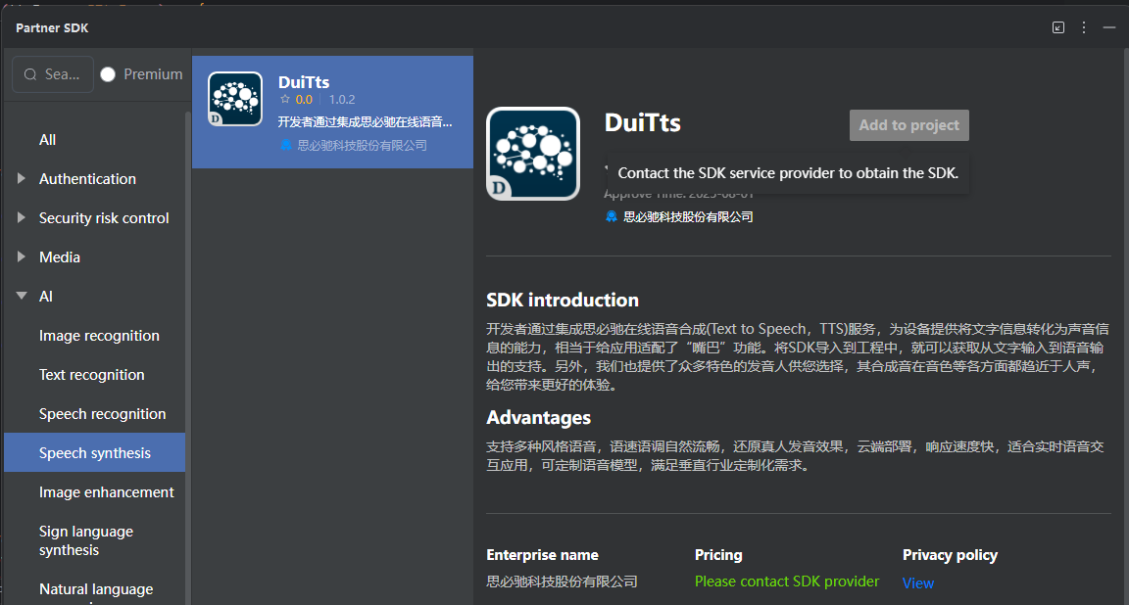Open Sign language synthesis subcategory
Viewport: 1129px width, 605px height.
(x=85, y=540)
